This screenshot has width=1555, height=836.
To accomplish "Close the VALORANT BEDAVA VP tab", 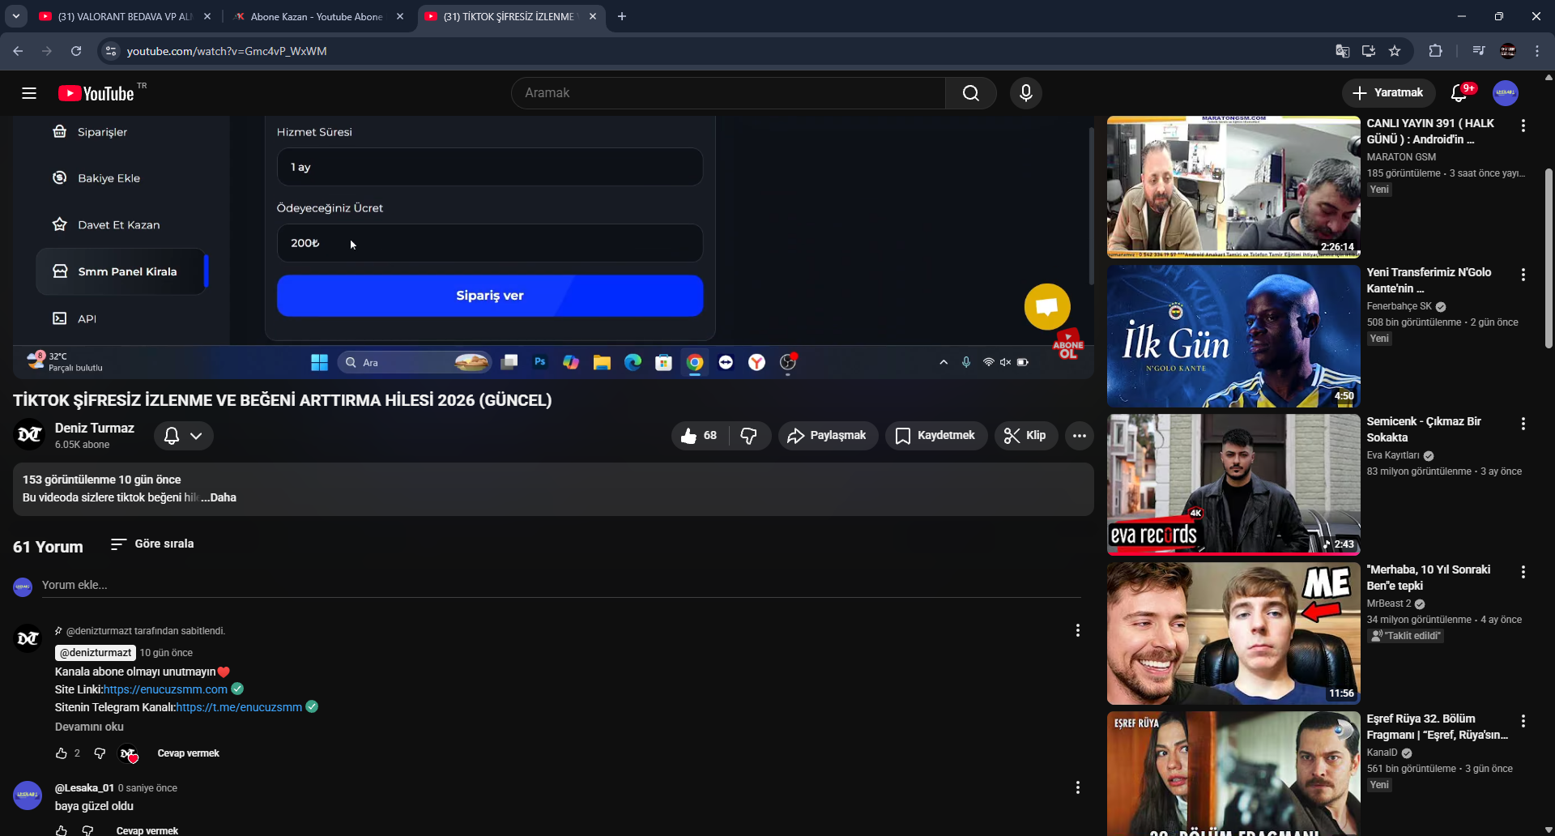I will point(207,16).
